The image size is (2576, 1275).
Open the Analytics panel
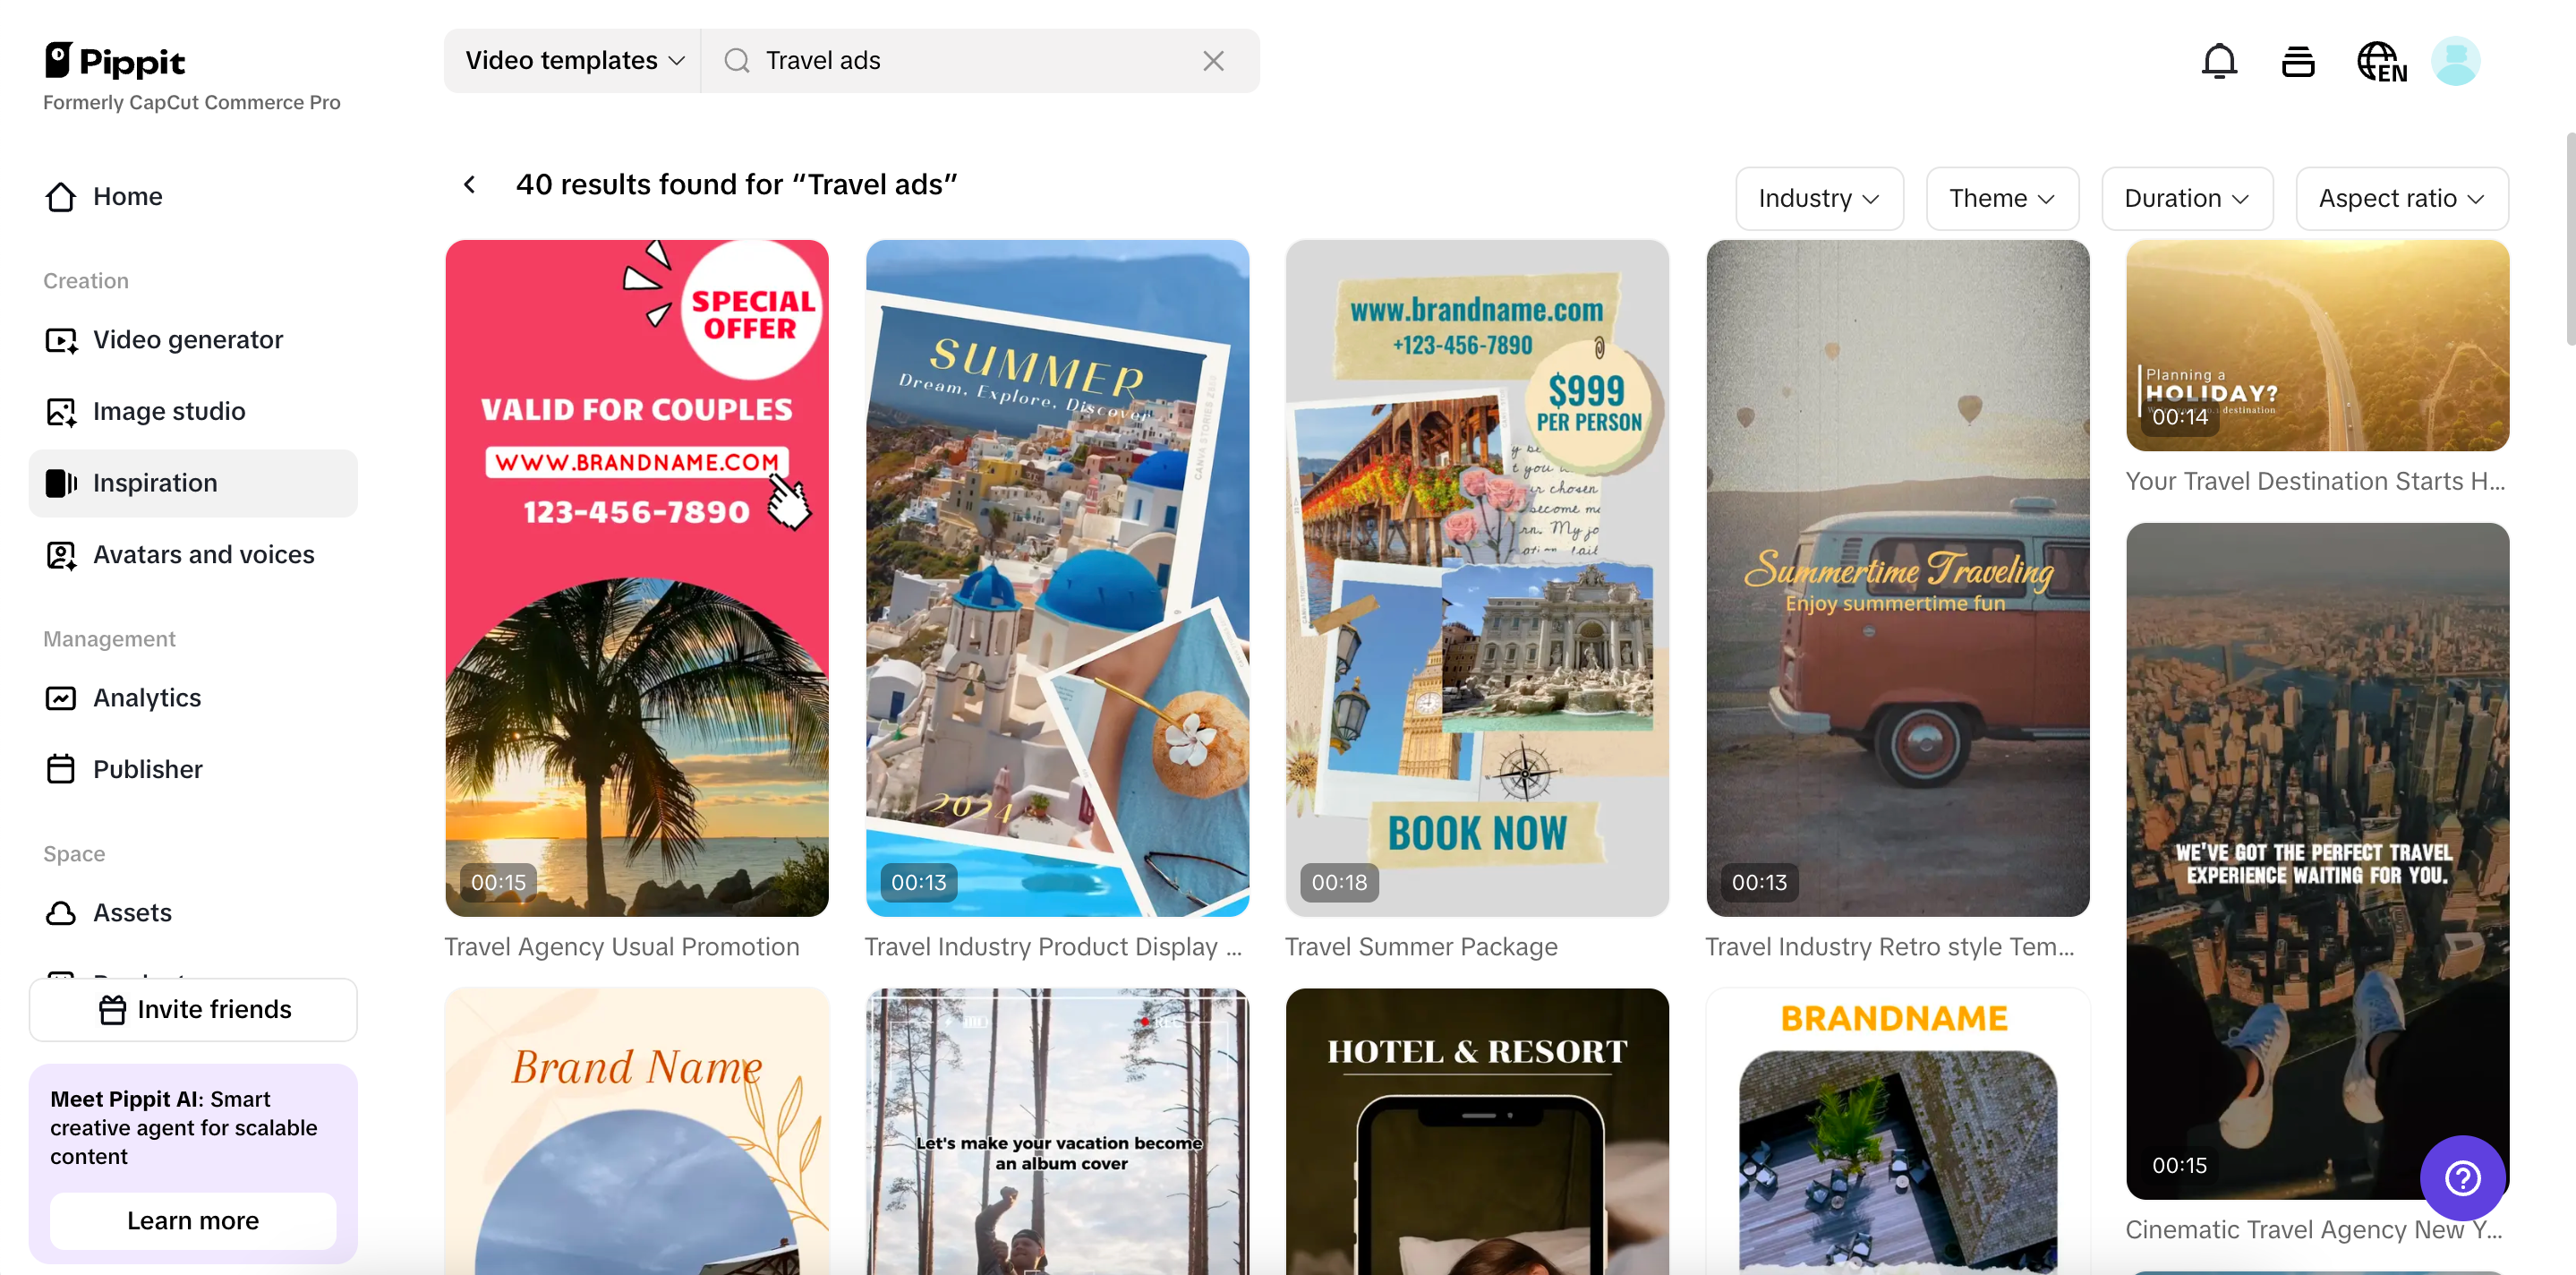tap(147, 698)
